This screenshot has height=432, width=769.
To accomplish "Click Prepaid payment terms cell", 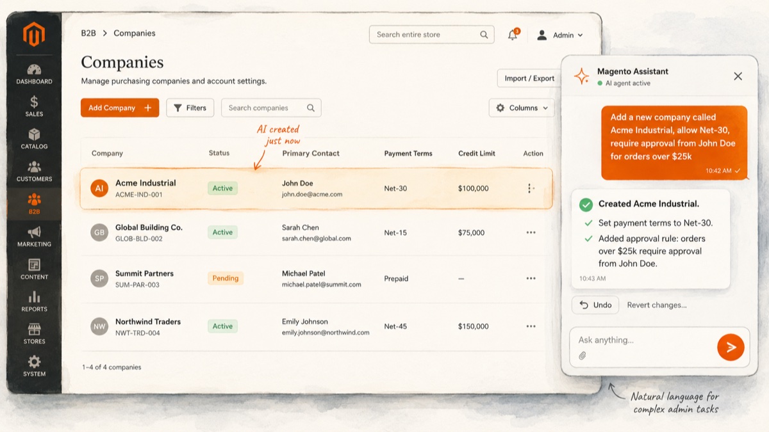I will [x=397, y=278].
